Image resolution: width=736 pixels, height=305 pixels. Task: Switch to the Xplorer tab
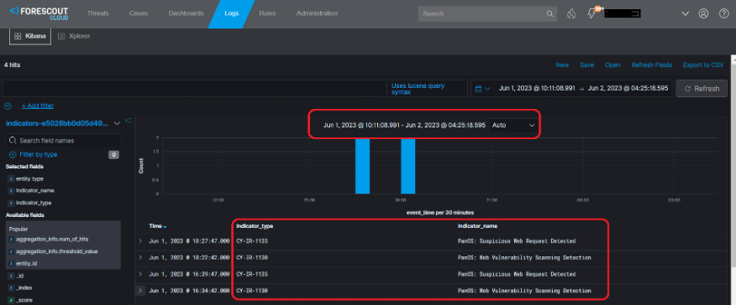(x=74, y=36)
